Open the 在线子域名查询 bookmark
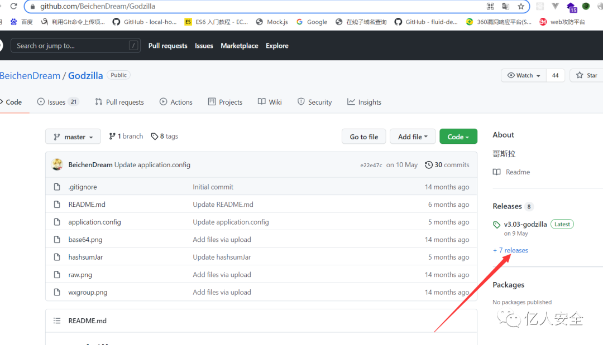This screenshot has height=345, width=603. [361, 22]
